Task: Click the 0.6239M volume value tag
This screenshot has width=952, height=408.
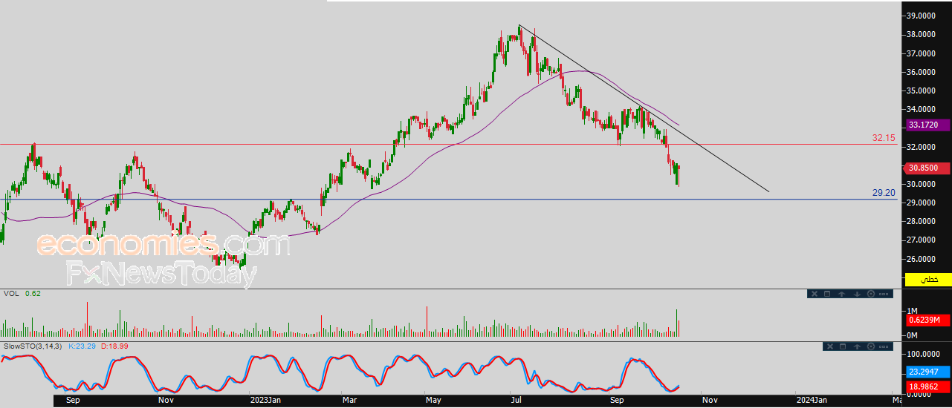Action: click(x=926, y=320)
